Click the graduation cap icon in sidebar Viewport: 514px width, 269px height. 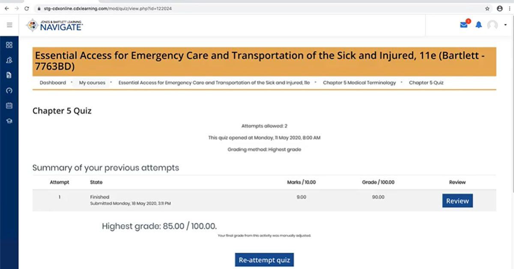click(9, 121)
